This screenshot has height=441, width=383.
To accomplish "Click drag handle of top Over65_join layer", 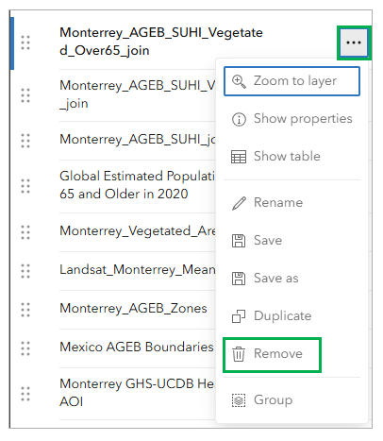I will point(25,42).
